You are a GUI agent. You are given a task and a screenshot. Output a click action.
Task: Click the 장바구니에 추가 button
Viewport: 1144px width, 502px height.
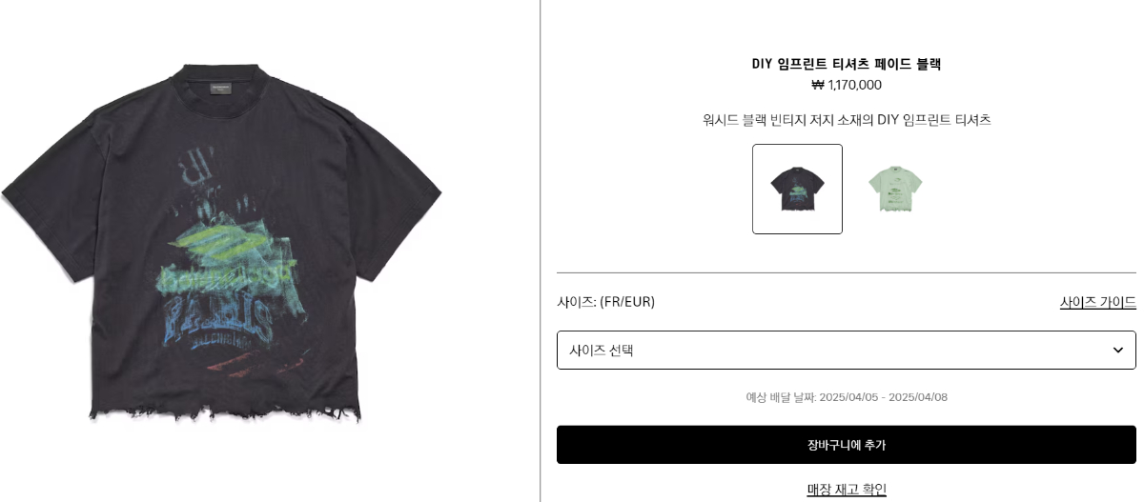pos(846,445)
